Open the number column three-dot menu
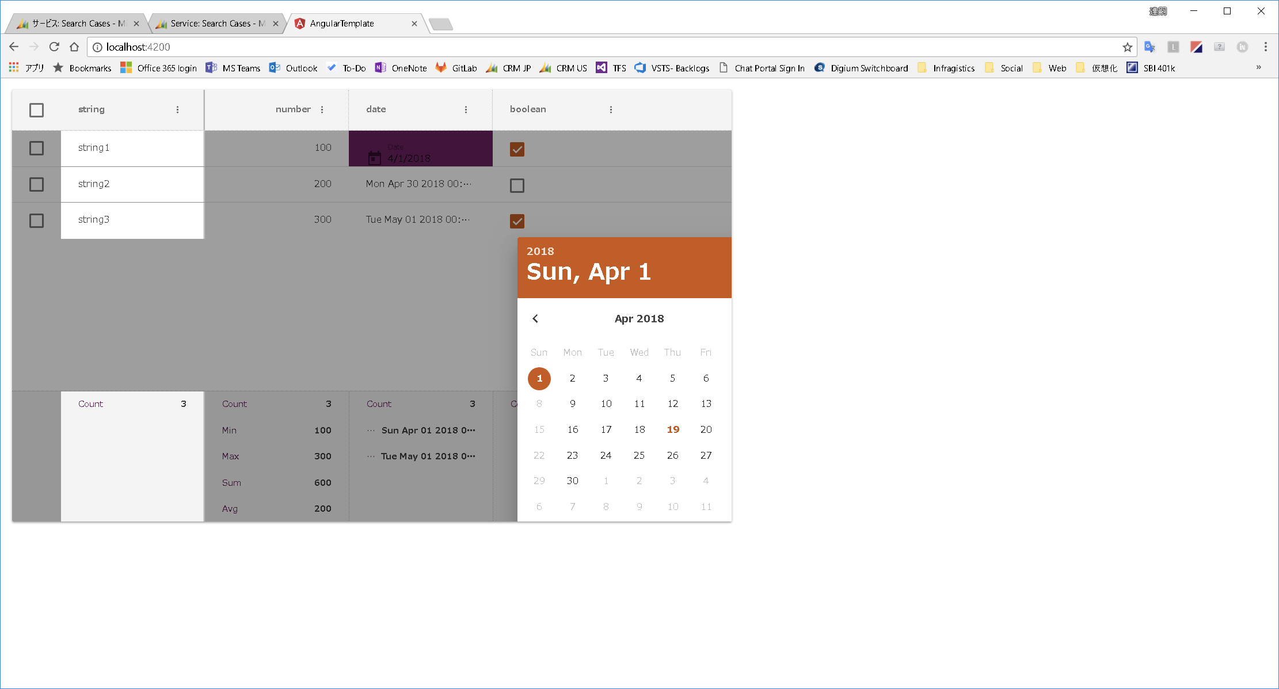 [x=322, y=109]
